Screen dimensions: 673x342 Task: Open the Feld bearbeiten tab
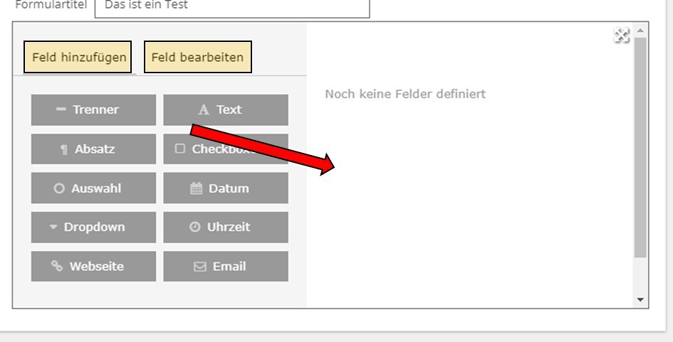(x=198, y=57)
